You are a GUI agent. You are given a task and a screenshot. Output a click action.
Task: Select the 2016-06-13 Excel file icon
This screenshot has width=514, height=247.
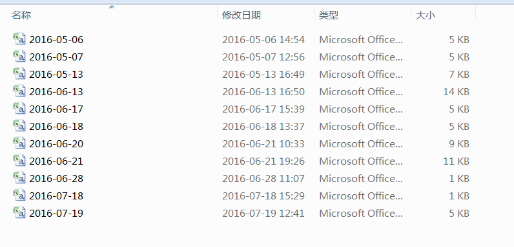[x=19, y=91]
